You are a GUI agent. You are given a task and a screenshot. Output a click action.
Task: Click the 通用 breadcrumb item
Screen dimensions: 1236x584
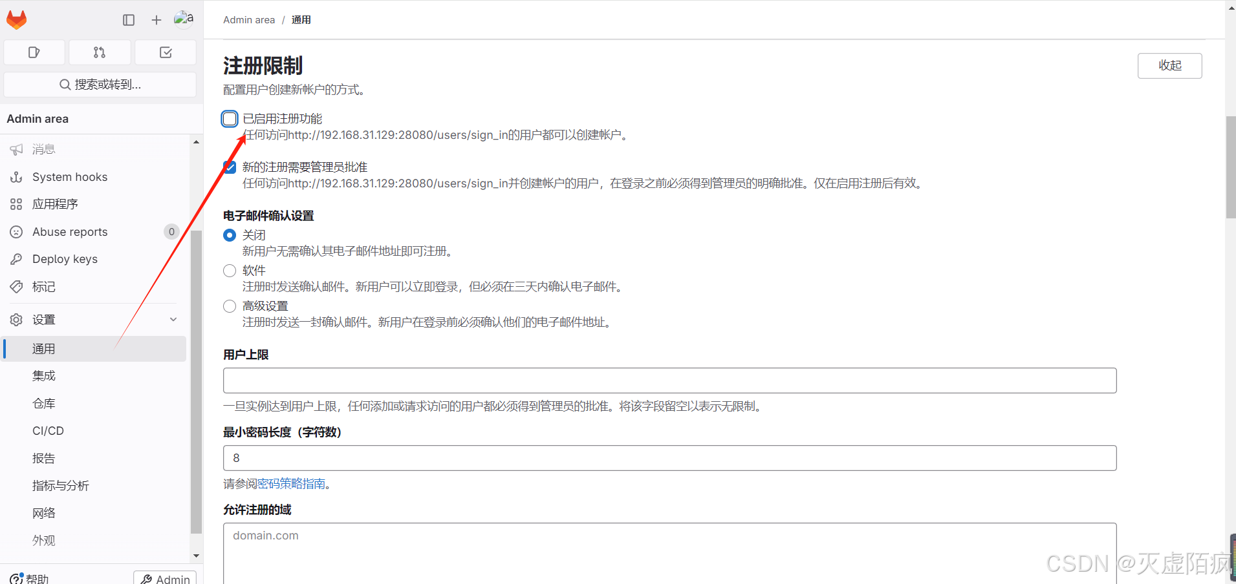coord(301,20)
